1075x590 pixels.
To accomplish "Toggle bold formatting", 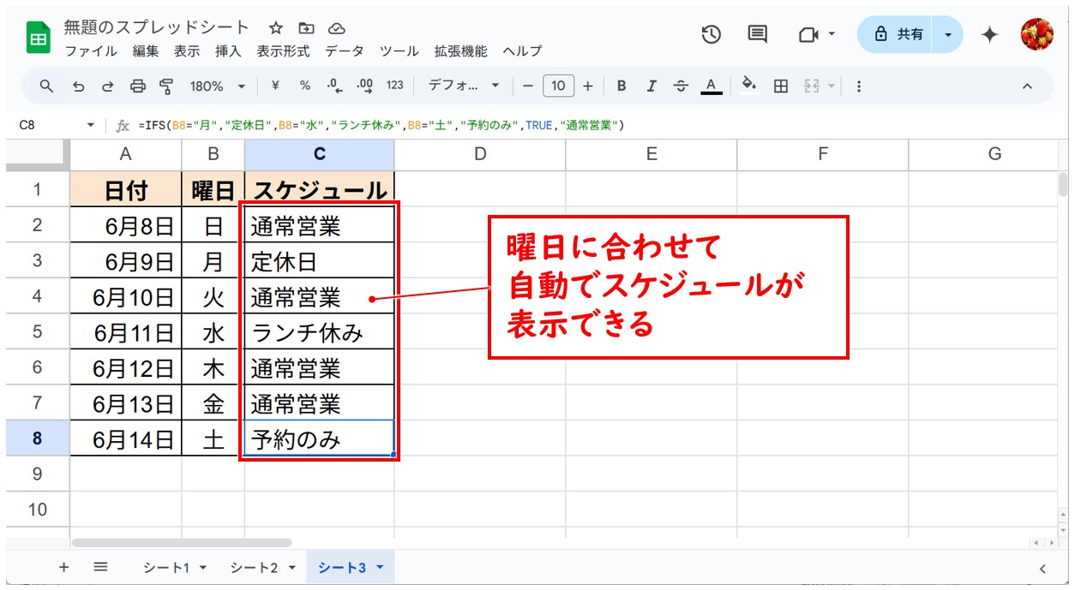I will point(622,86).
